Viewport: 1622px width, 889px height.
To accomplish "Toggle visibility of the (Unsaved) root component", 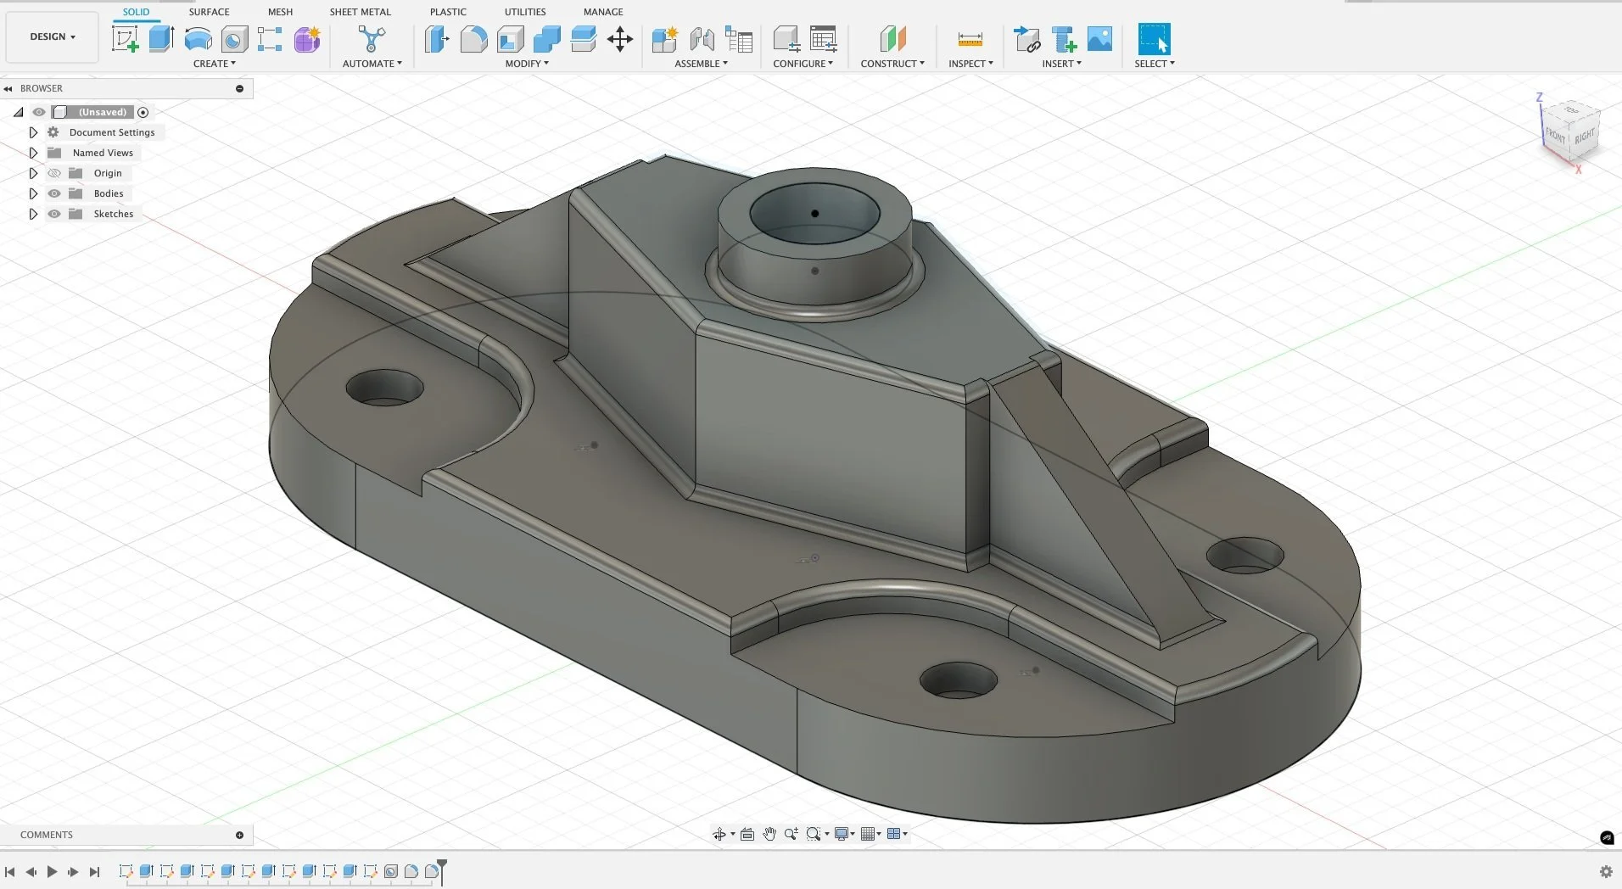I will pyautogui.click(x=39, y=112).
